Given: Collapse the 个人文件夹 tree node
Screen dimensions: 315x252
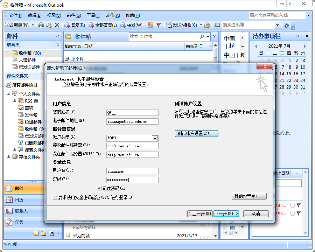Looking at the screenshot, I should (x=8, y=93).
